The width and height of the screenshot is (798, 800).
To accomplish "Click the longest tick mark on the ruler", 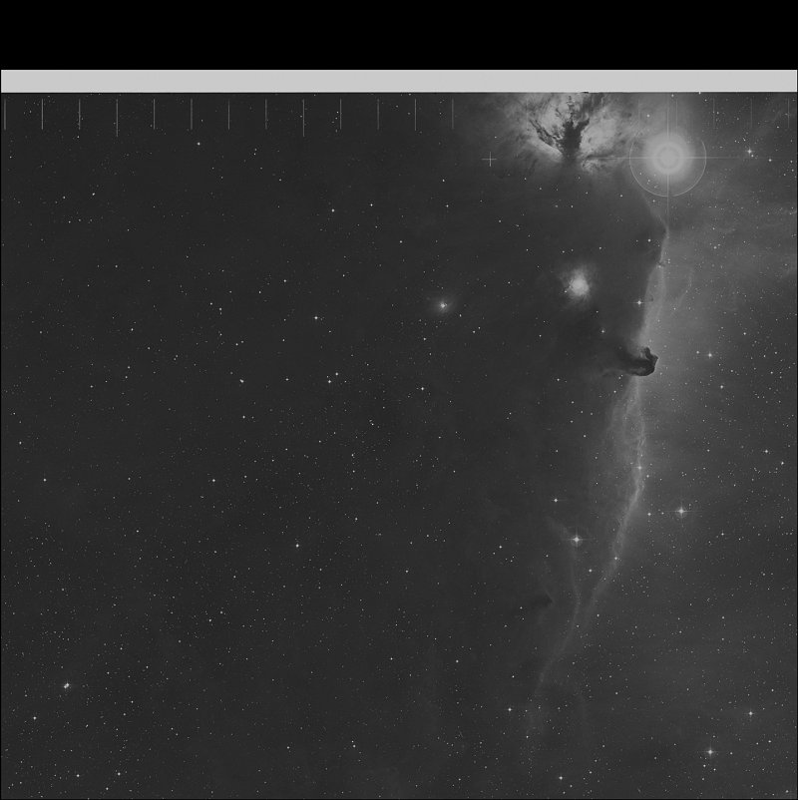I will [303, 117].
